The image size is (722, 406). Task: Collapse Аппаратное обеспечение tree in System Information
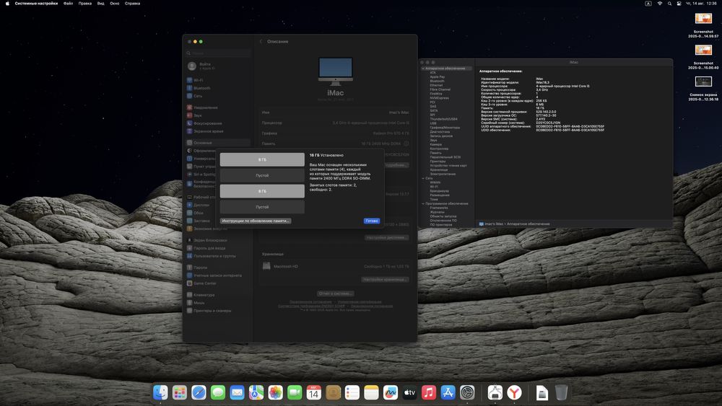423,69
